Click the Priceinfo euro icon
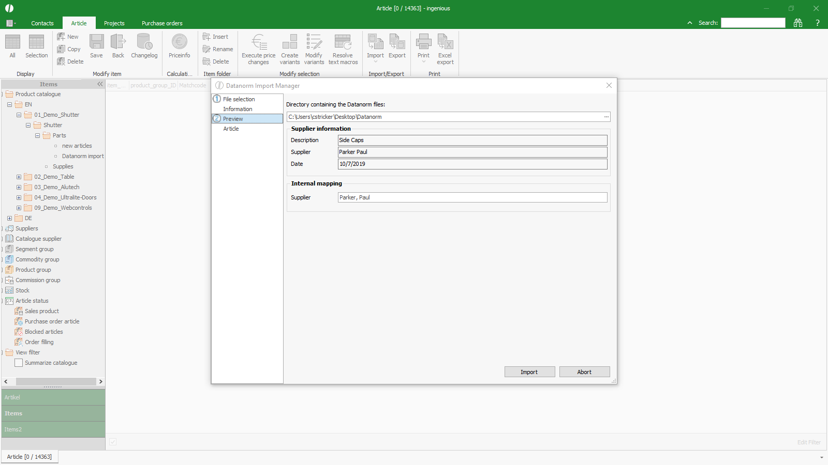This screenshot has width=828, height=465. [179, 42]
